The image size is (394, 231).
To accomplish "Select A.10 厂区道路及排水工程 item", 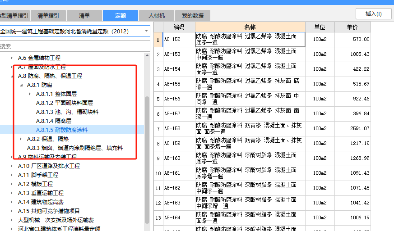I will click(49, 166).
